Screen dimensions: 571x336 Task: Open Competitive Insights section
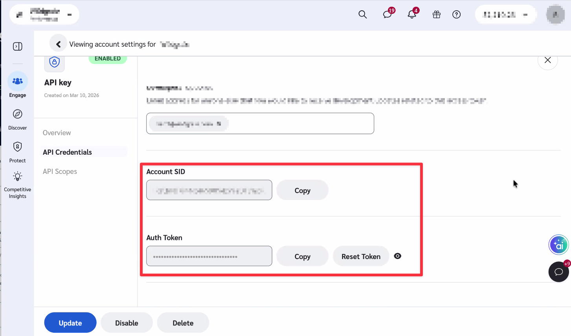[18, 185]
